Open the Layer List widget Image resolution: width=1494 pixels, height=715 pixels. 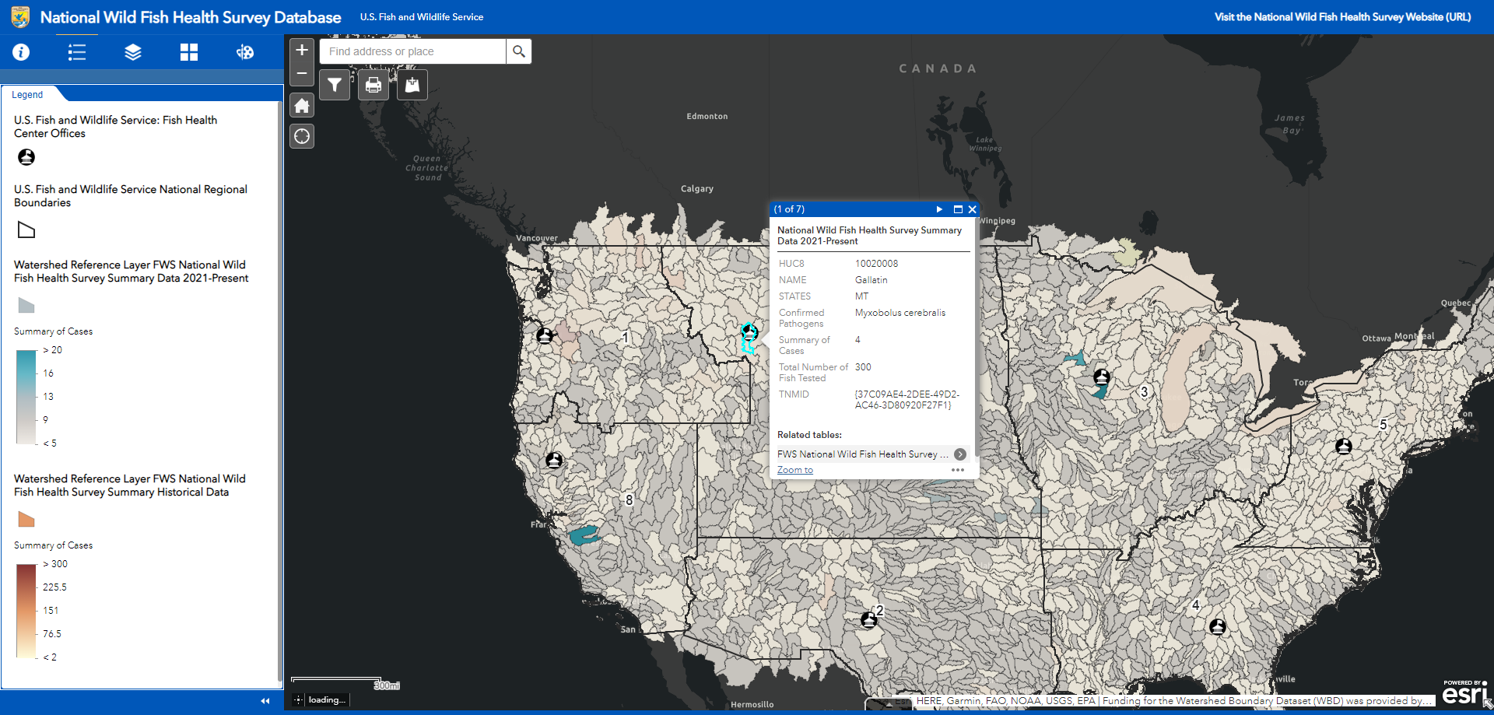(x=133, y=52)
